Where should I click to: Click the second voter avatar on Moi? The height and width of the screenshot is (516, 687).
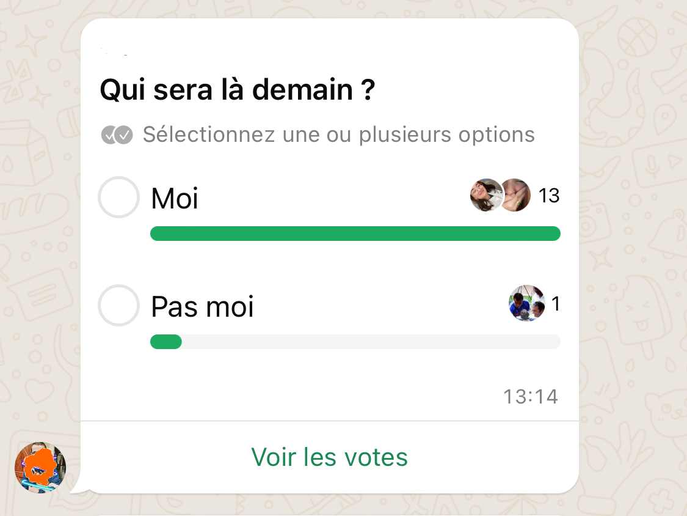(x=517, y=195)
